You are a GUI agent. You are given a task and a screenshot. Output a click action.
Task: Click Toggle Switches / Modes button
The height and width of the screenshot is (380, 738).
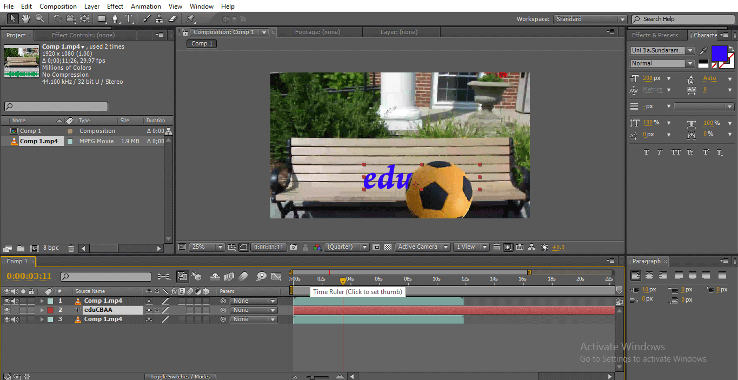click(180, 376)
